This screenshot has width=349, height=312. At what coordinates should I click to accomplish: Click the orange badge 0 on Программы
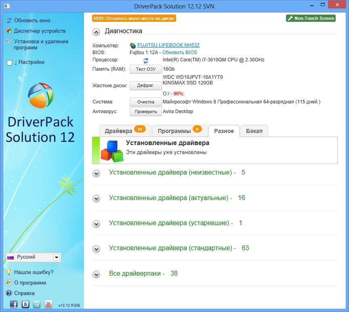pos(197,129)
